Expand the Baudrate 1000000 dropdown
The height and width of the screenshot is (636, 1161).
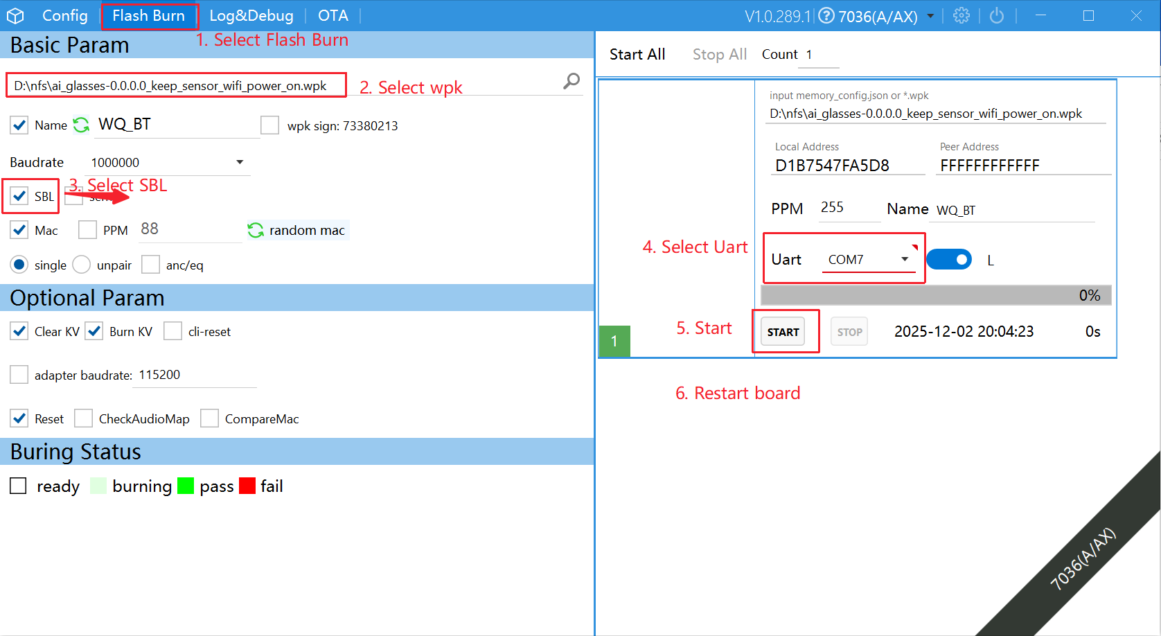tap(240, 162)
